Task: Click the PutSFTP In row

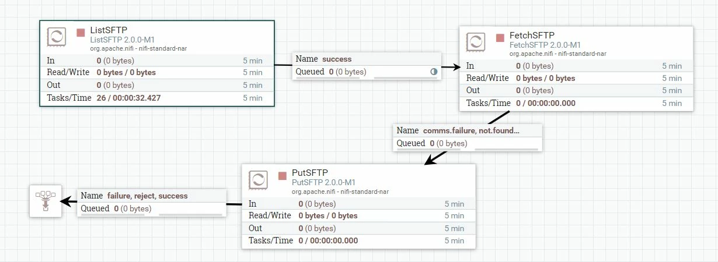Action: click(x=358, y=204)
